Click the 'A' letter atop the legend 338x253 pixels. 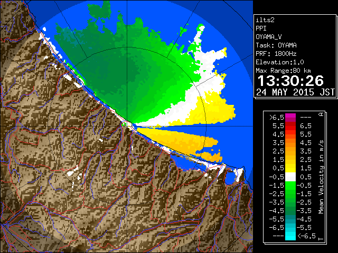[321, 114]
